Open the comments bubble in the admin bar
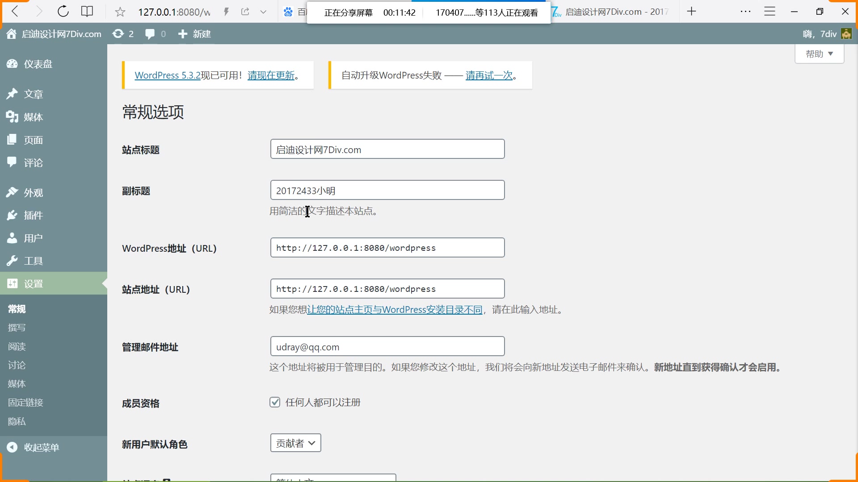858x482 pixels. point(149,34)
